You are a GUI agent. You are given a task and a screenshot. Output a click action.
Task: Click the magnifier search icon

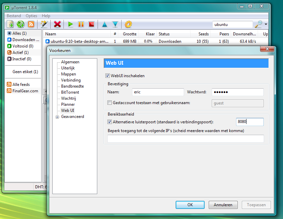258,24
